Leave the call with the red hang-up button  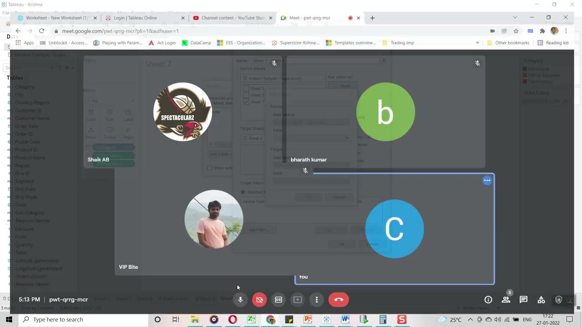tap(339, 300)
